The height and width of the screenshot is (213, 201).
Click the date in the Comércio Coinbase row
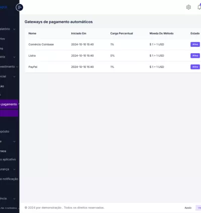(82, 44)
